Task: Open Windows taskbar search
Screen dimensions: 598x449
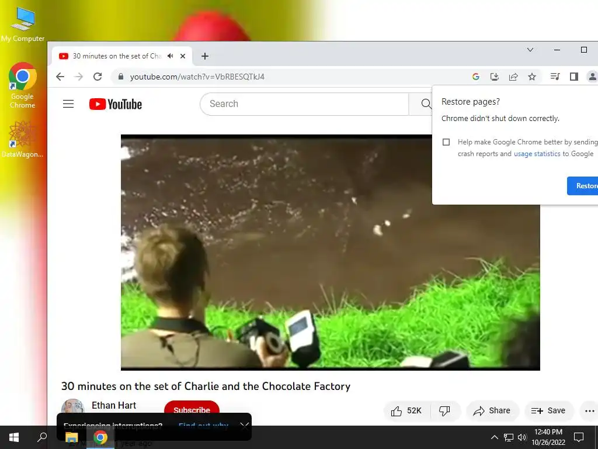Action: [x=42, y=437]
